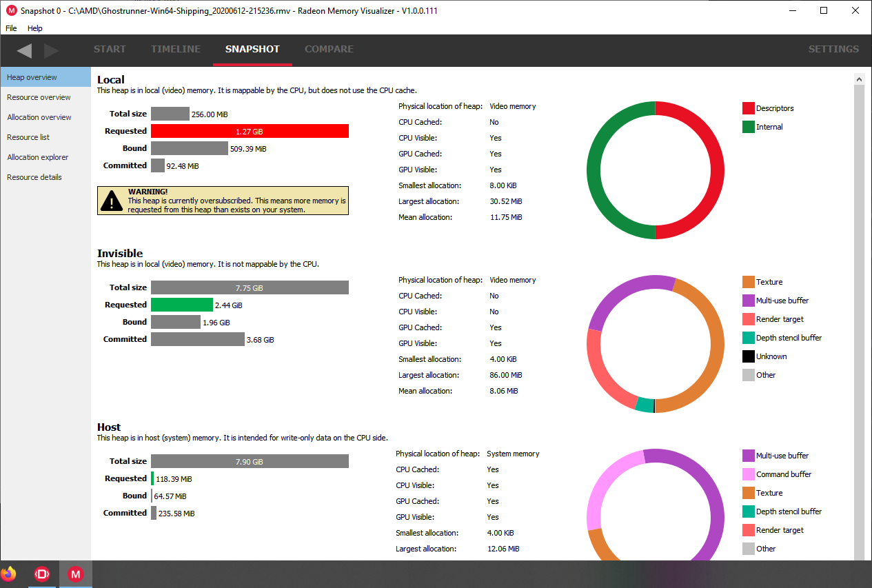Click the Host heap donut chart

[656, 505]
